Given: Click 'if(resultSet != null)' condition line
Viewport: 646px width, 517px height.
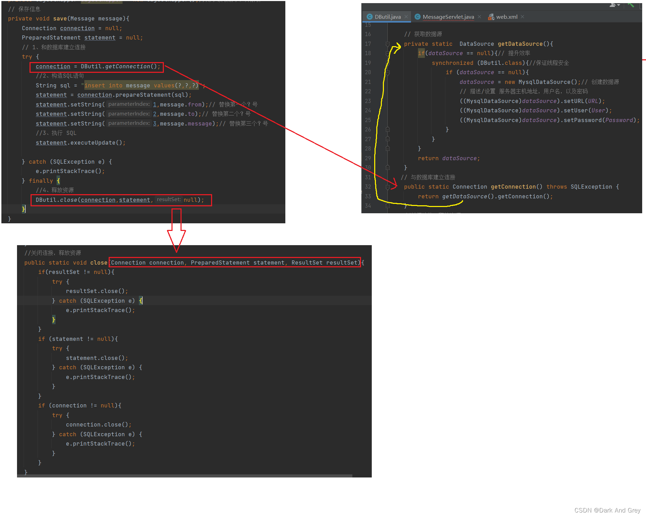Looking at the screenshot, I should (76, 272).
